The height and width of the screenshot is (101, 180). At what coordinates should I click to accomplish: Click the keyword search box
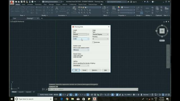(117, 2)
